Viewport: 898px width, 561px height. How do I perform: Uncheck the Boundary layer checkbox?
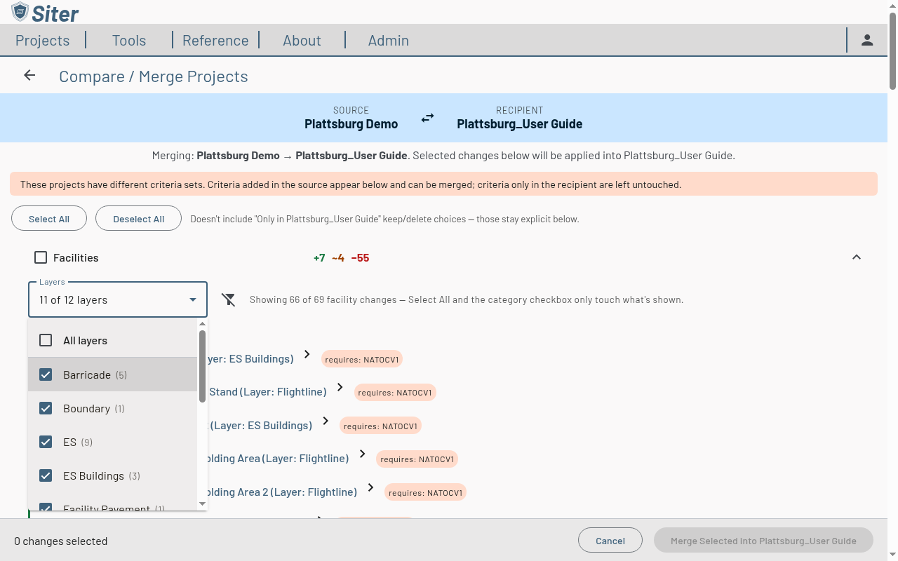pyautogui.click(x=46, y=408)
